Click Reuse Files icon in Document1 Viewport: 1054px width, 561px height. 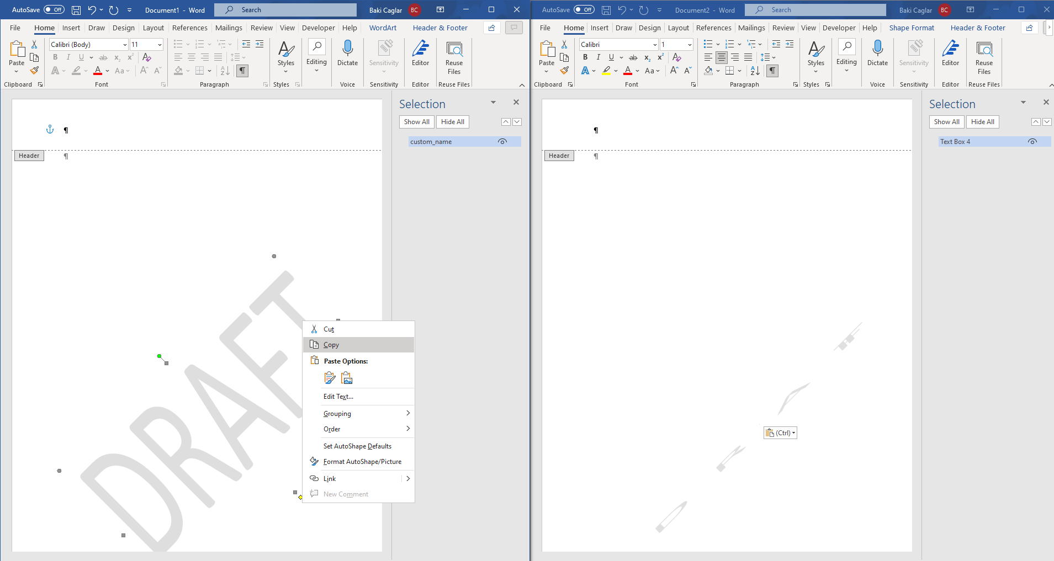pyautogui.click(x=454, y=57)
